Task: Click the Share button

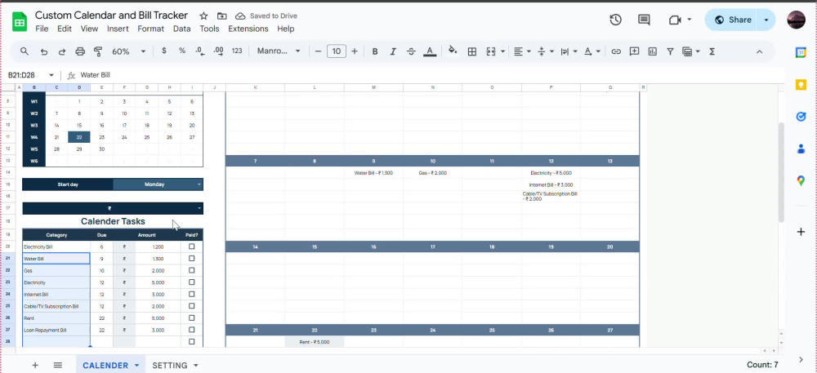Action: point(733,20)
